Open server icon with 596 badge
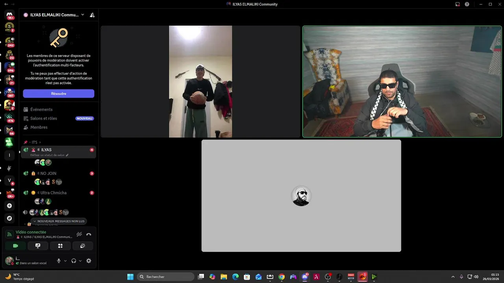 [x=9, y=66]
